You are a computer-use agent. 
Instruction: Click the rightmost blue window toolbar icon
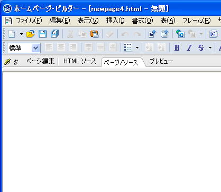tap(213, 34)
